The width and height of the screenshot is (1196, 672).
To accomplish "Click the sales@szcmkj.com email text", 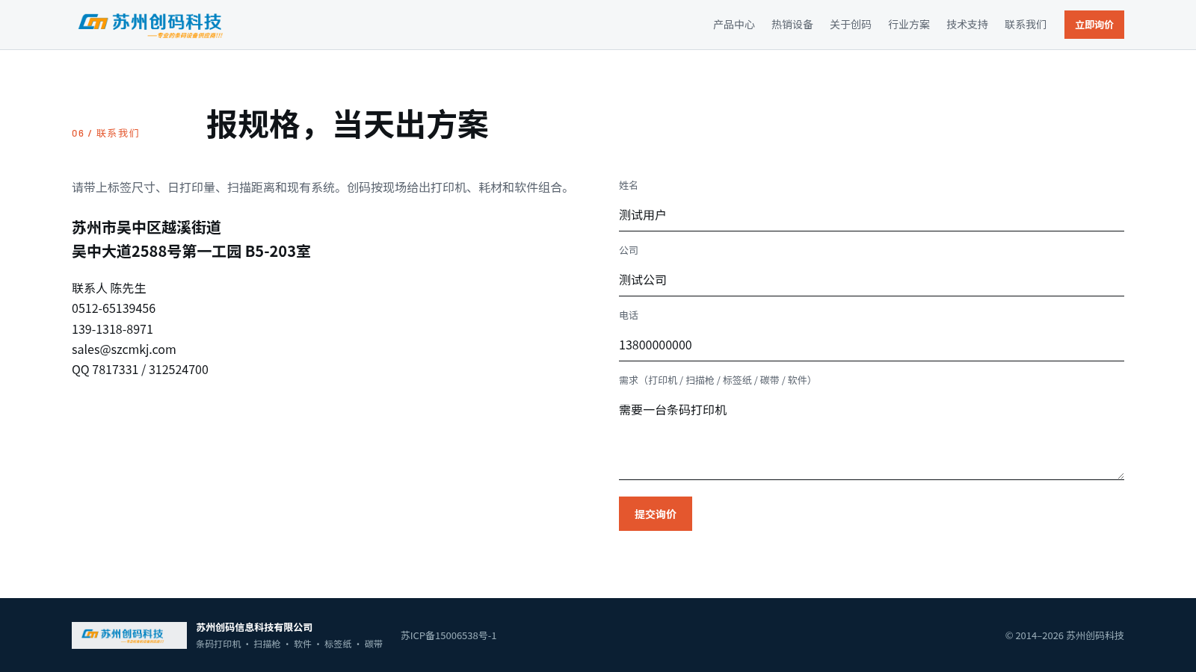I will click(124, 349).
